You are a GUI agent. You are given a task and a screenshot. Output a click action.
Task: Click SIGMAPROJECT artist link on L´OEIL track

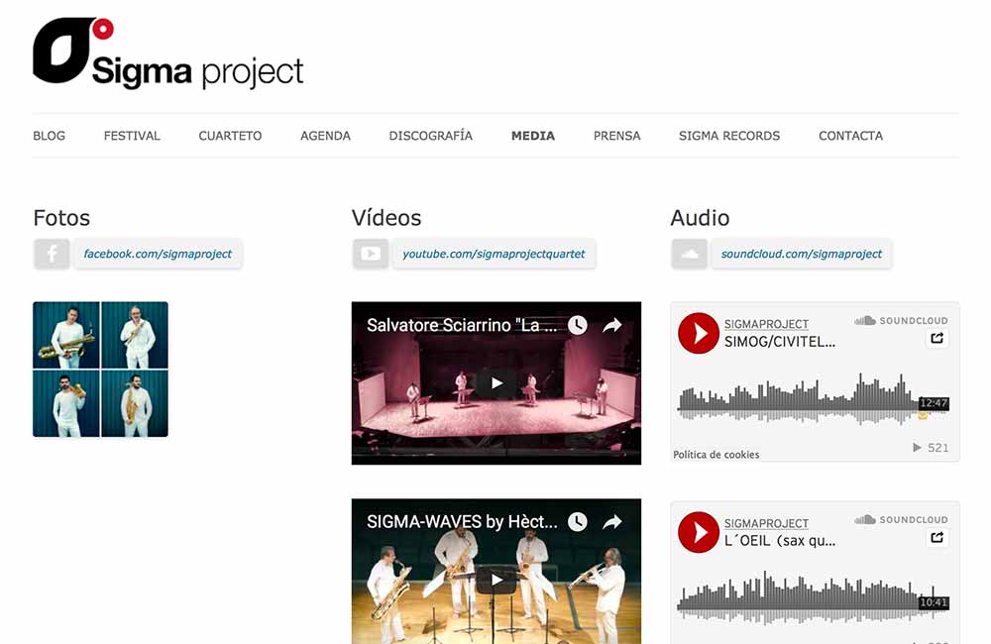tap(766, 523)
